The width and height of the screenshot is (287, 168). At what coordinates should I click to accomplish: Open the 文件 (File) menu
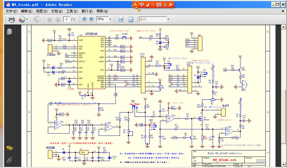tap(11, 11)
